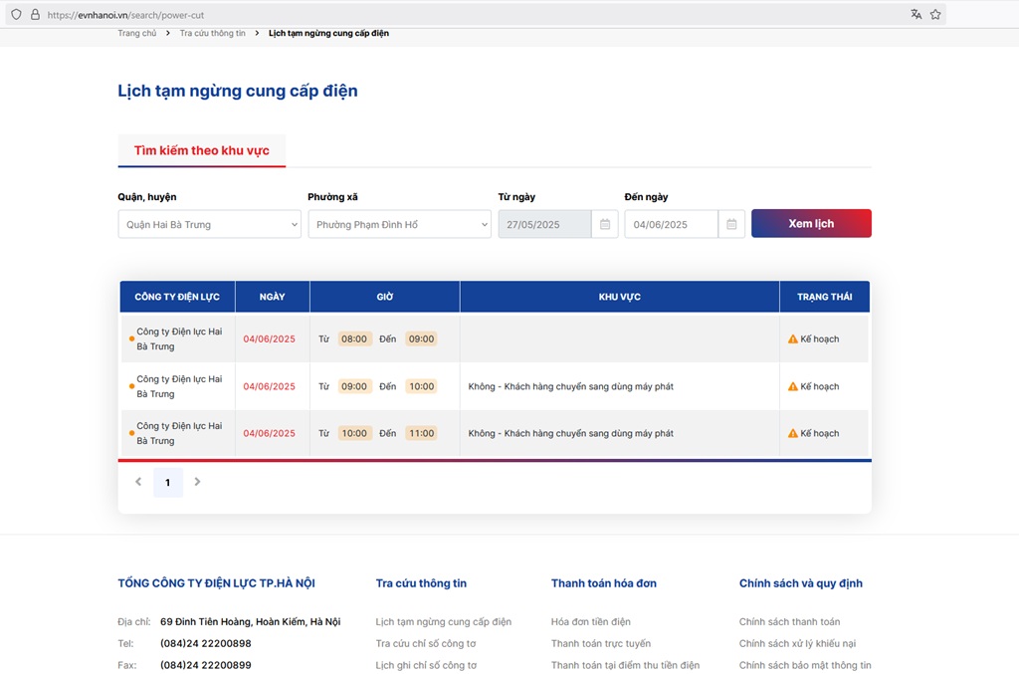Click warning icon in the 08:00 row
This screenshot has width=1019, height=674.
(x=793, y=339)
